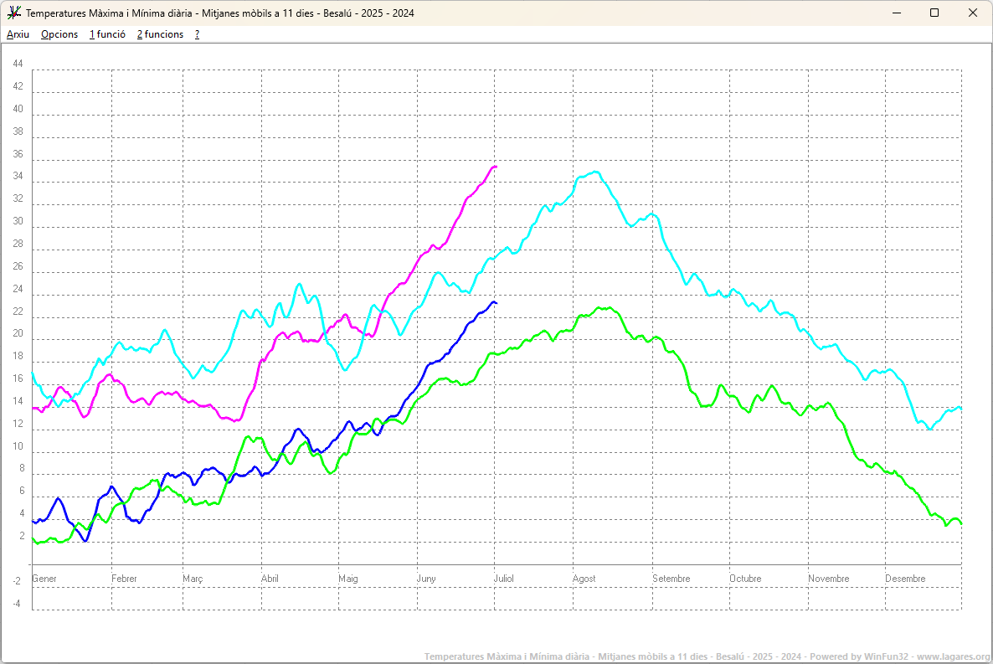Viewport: 993px width, 664px height.
Task: Click the 36 value on the y-axis
Action: pyautogui.click(x=18, y=154)
